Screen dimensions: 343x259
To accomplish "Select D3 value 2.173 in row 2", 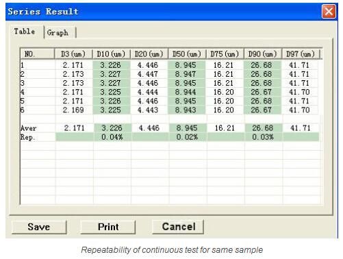I will click(73, 74).
